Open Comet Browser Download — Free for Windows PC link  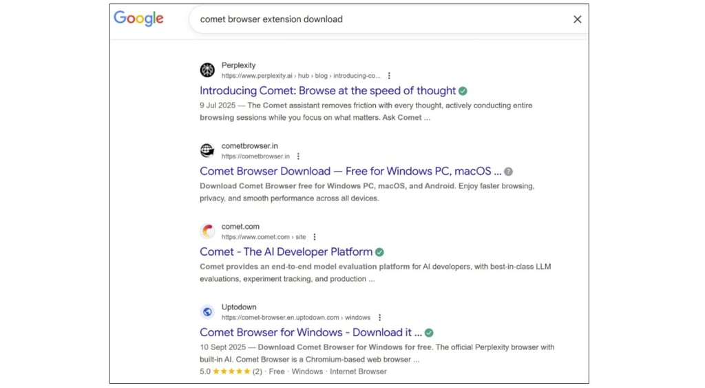[x=350, y=171]
